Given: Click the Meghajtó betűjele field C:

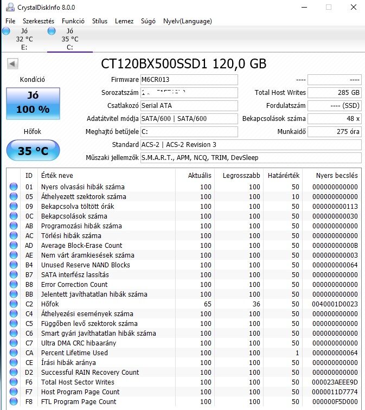Looking at the screenshot, I should 189,132.
